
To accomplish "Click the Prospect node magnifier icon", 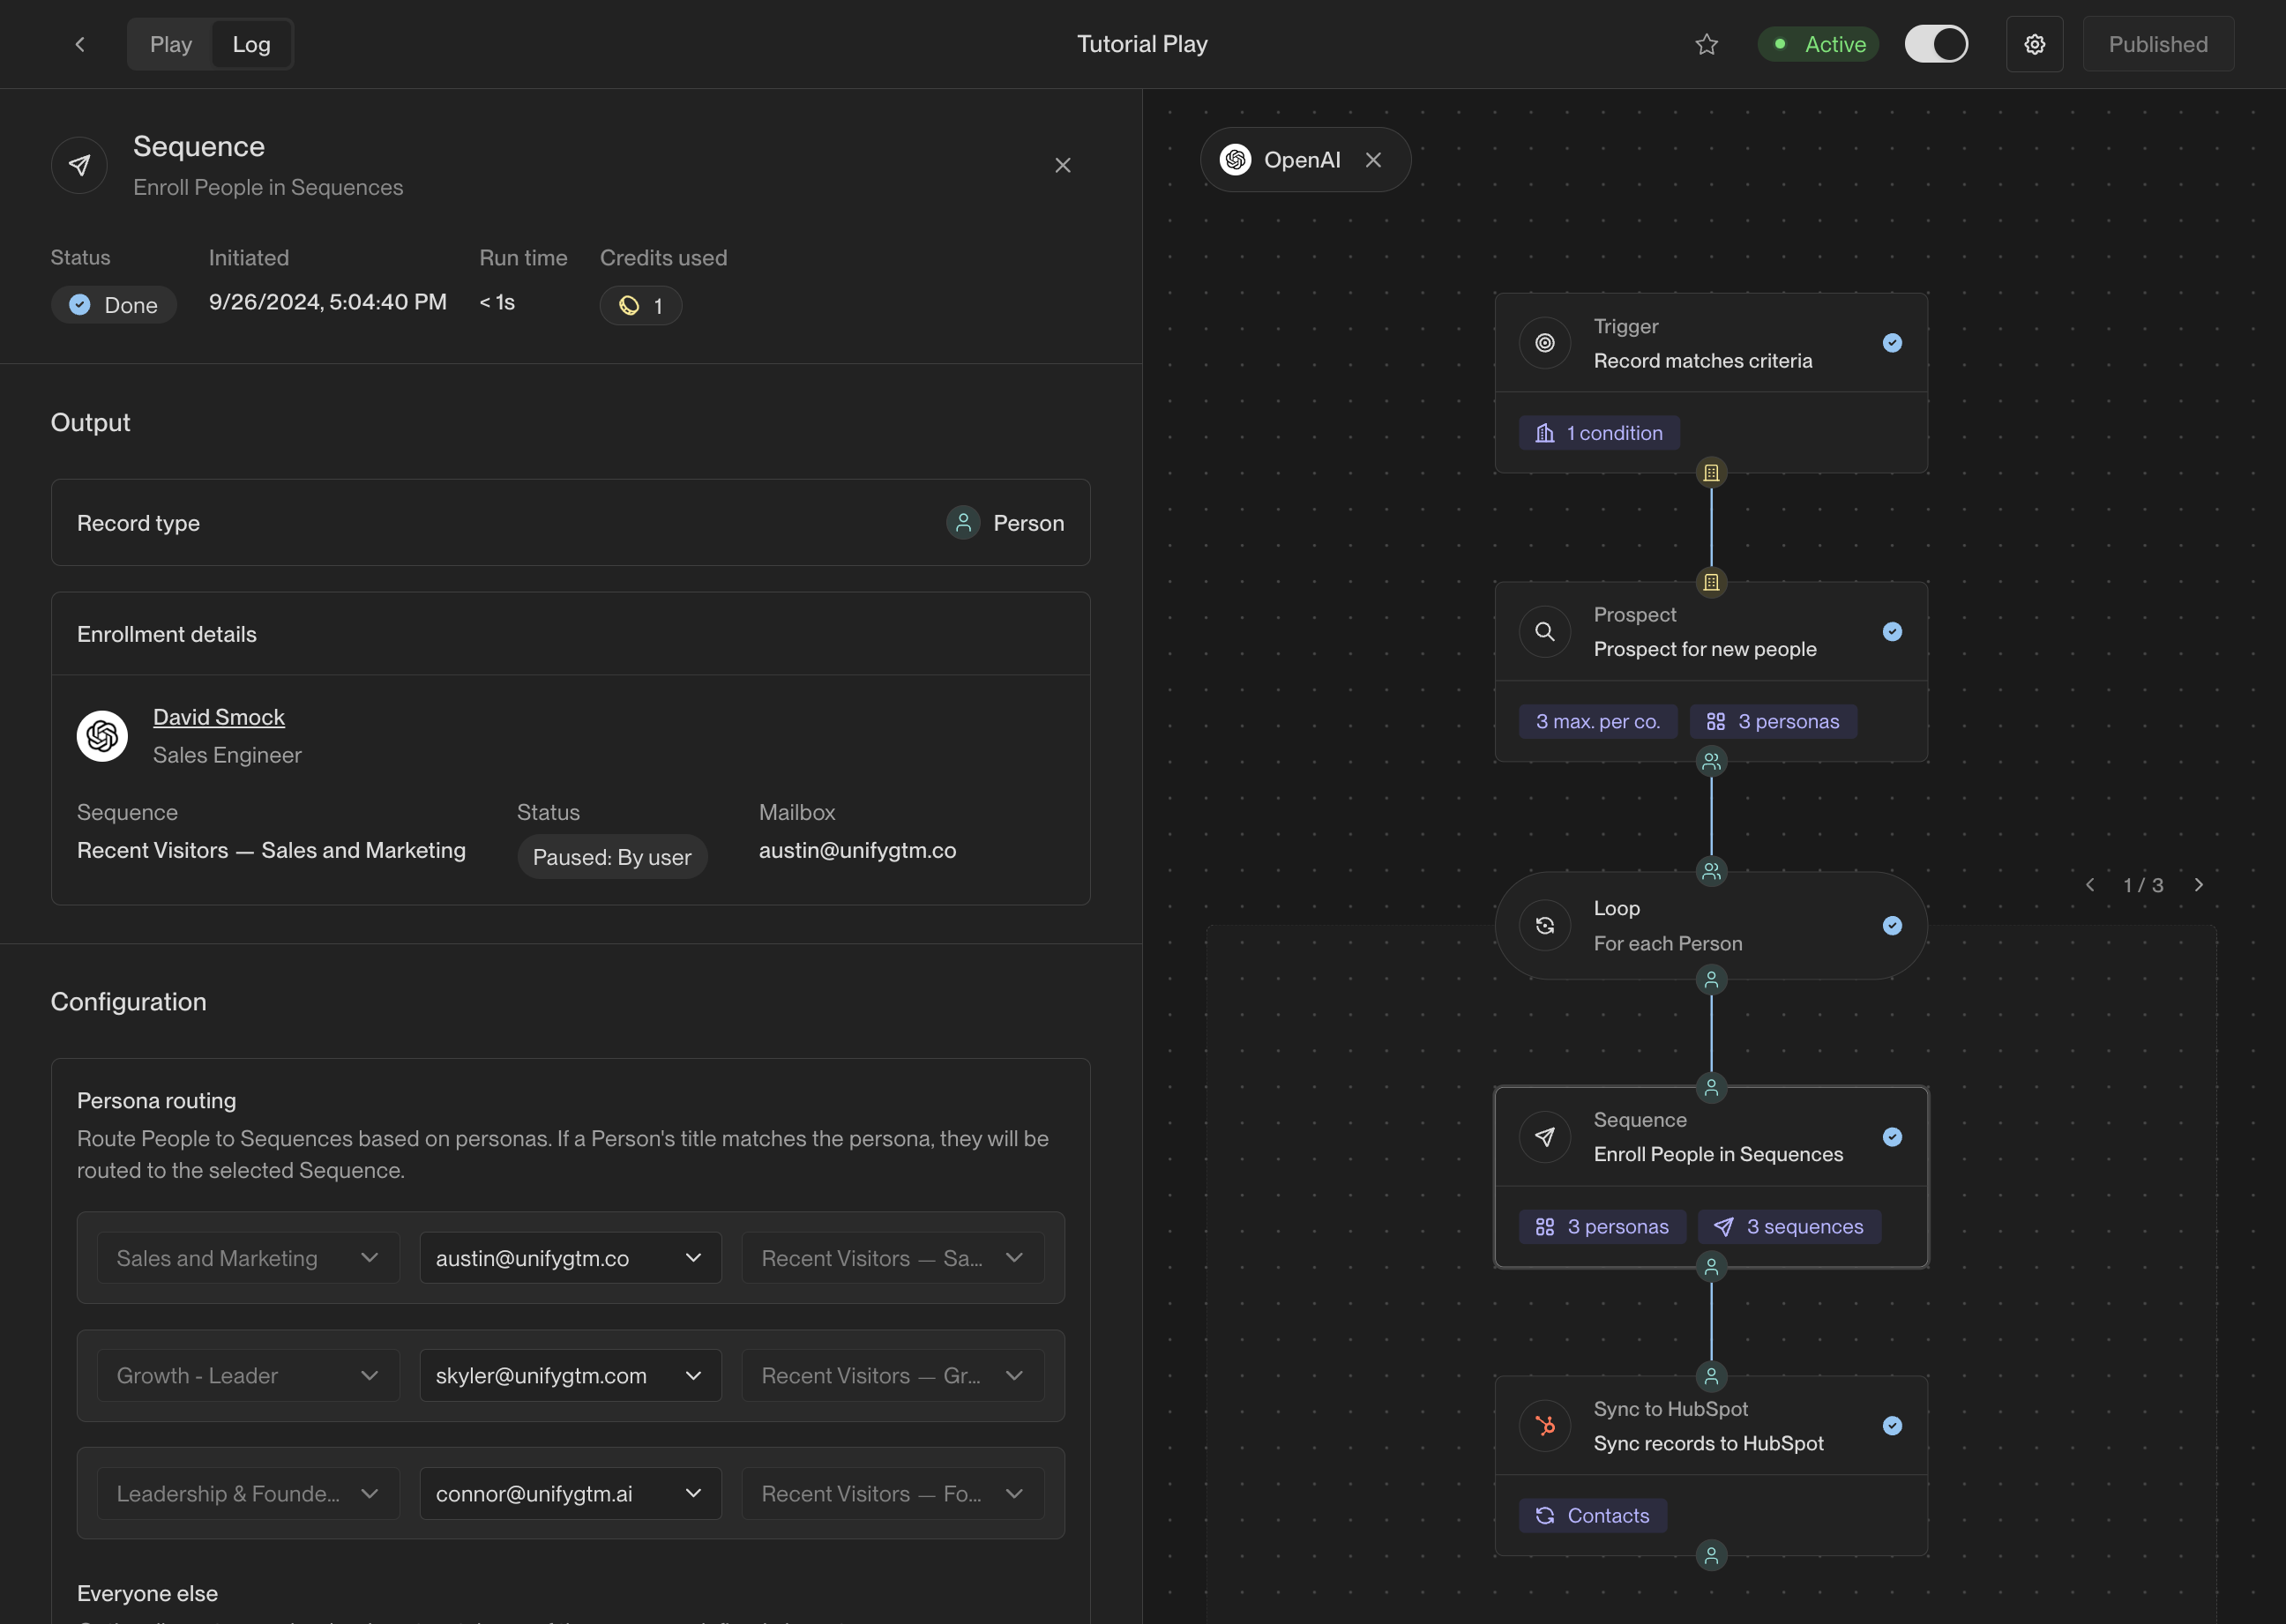I will click(x=1544, y=632).
